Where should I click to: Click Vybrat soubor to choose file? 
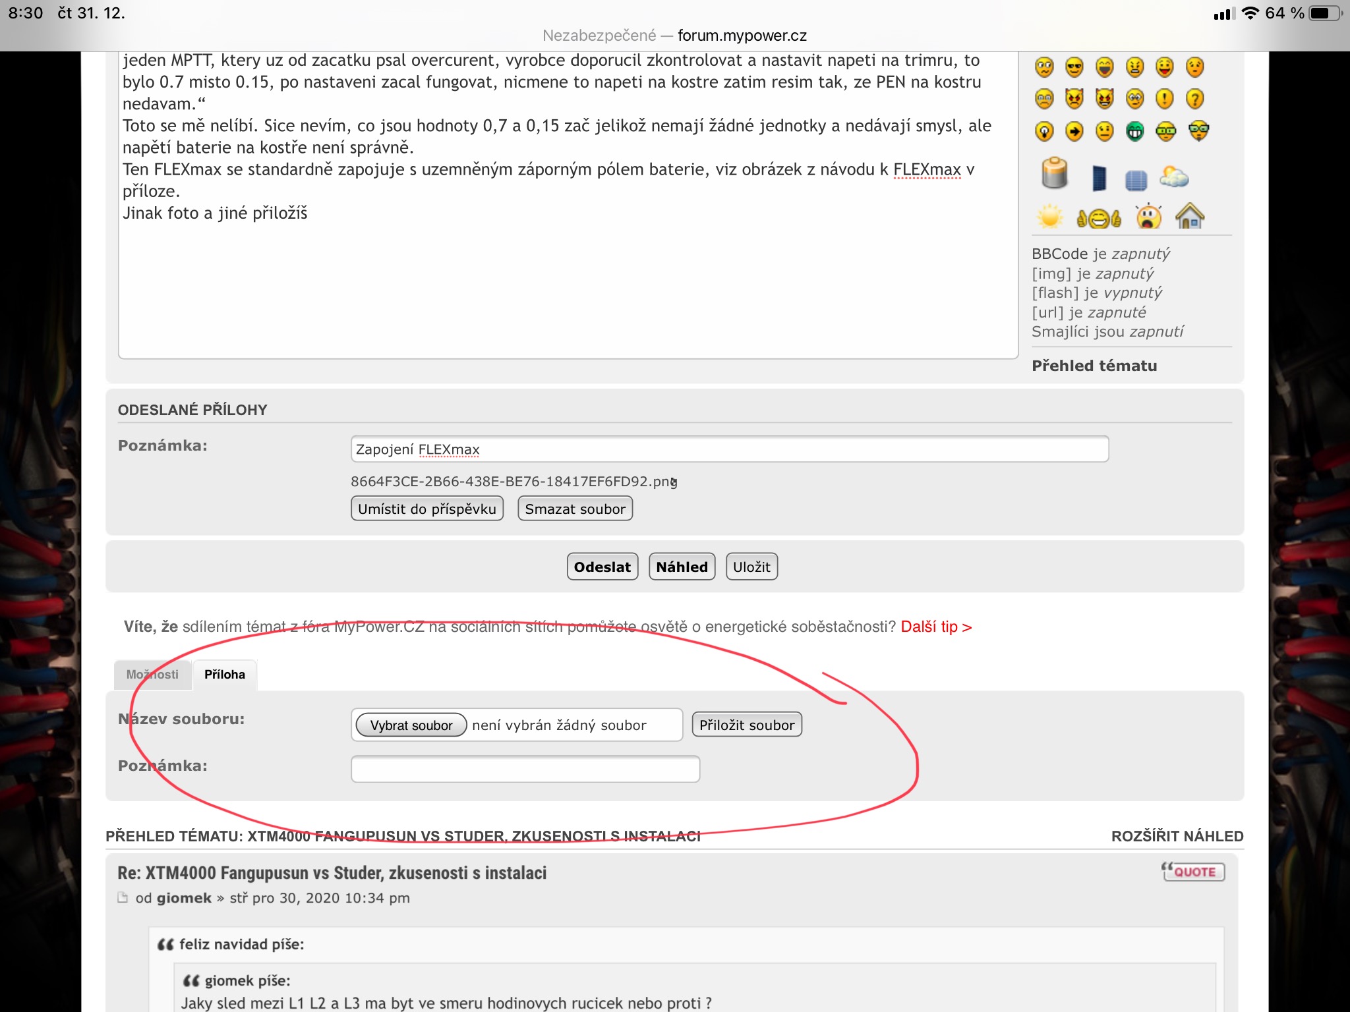tap(411, 725)
